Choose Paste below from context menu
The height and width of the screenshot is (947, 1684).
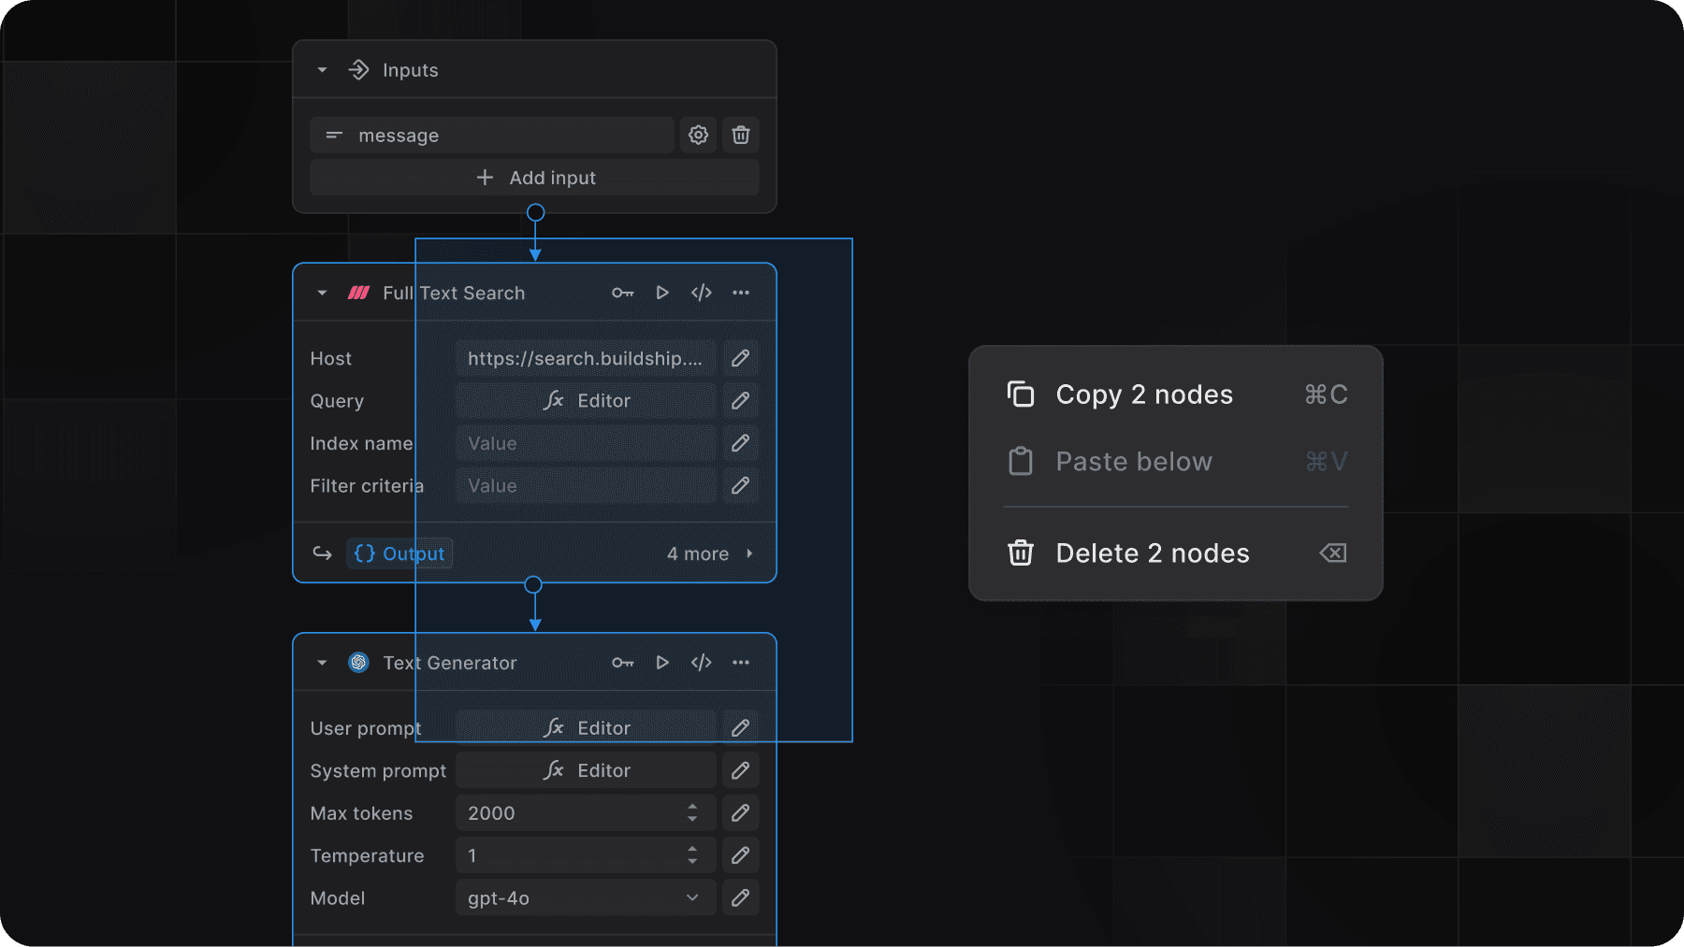[x=1176, y=462]
